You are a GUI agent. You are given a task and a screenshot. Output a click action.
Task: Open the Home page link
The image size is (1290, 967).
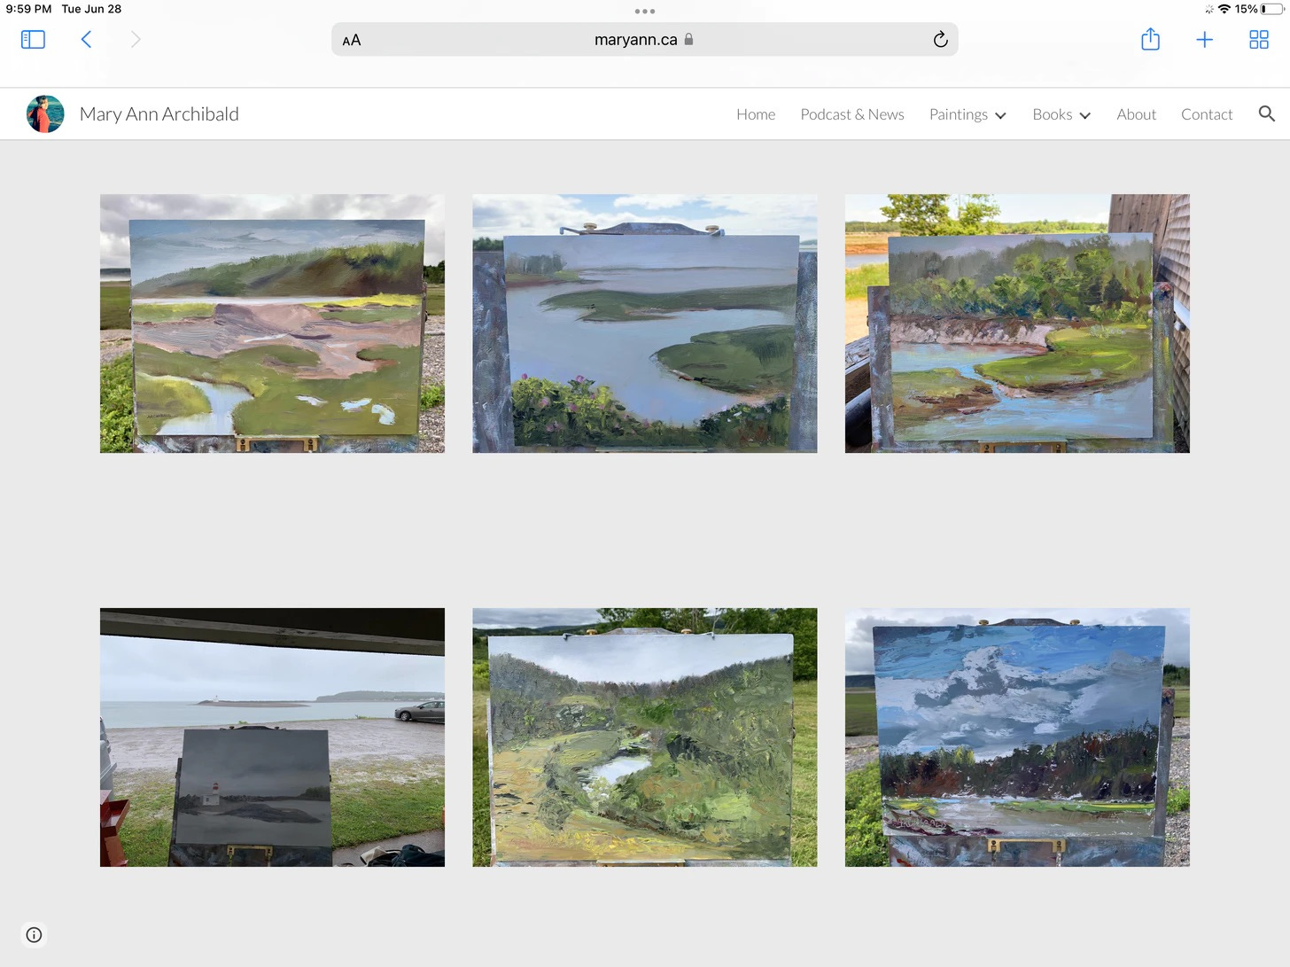756,114
